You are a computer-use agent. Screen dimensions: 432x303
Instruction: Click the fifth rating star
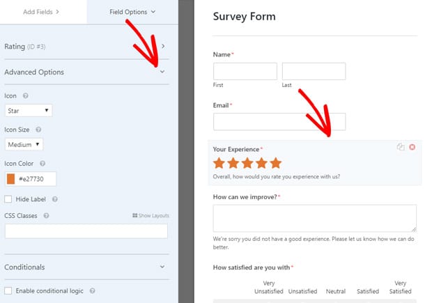click(276, 163)
